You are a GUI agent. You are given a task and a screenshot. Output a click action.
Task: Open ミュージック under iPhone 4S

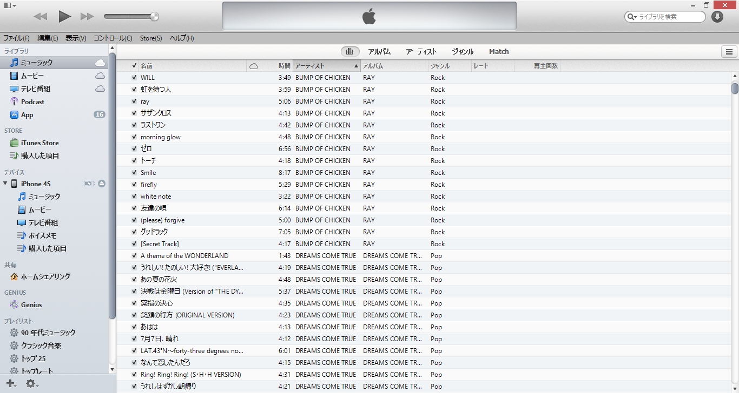54,196
